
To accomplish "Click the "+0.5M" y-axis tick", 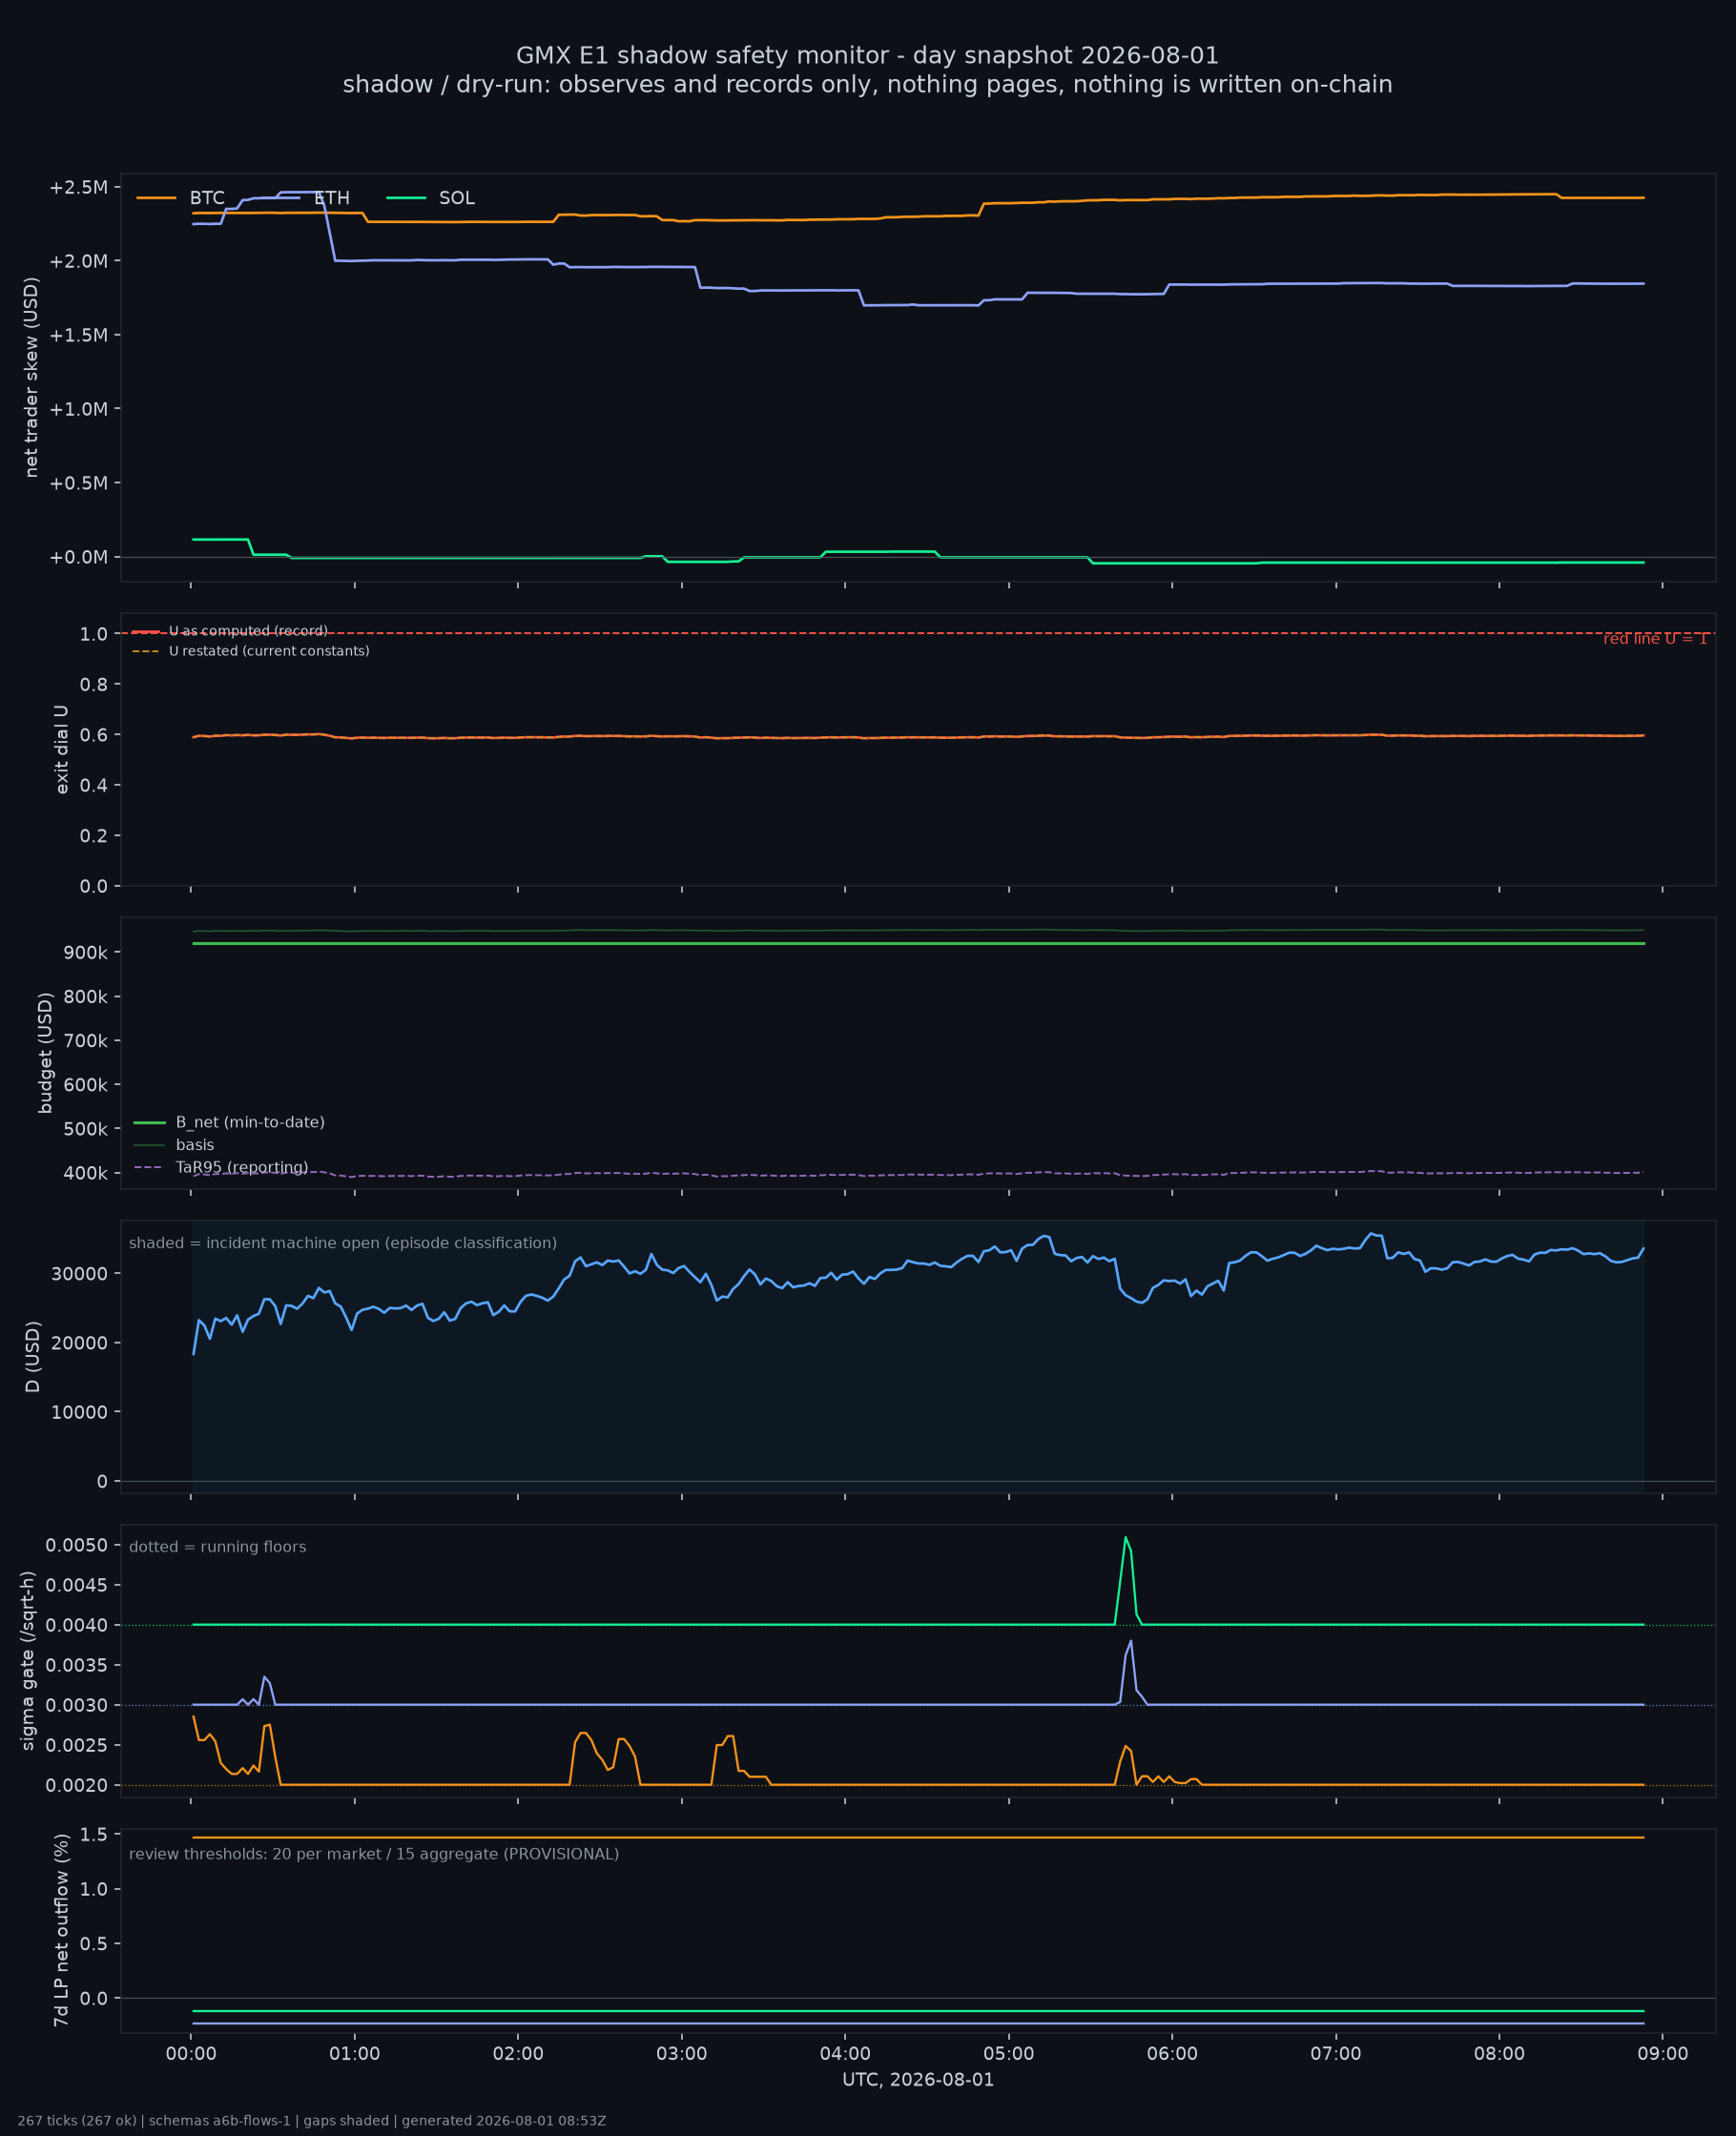I will [78, 483].
